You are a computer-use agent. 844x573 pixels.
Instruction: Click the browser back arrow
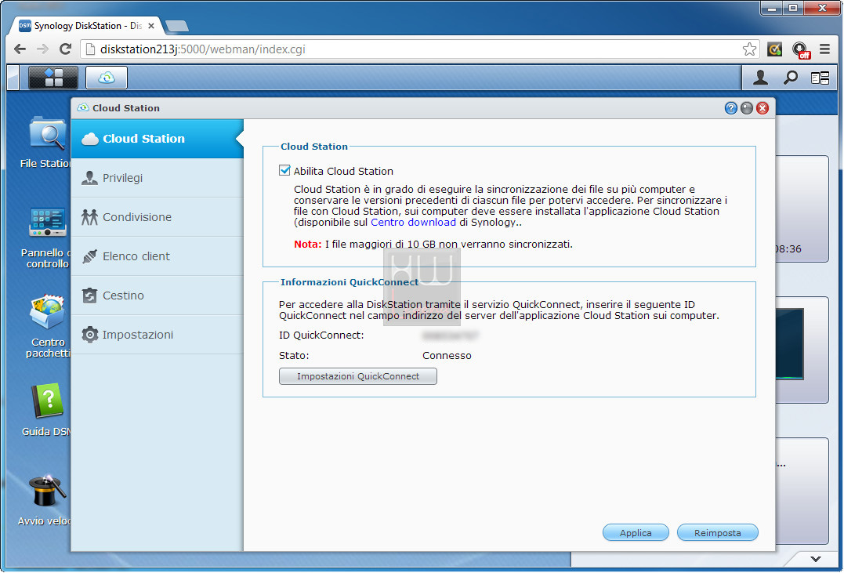(20, 49)
